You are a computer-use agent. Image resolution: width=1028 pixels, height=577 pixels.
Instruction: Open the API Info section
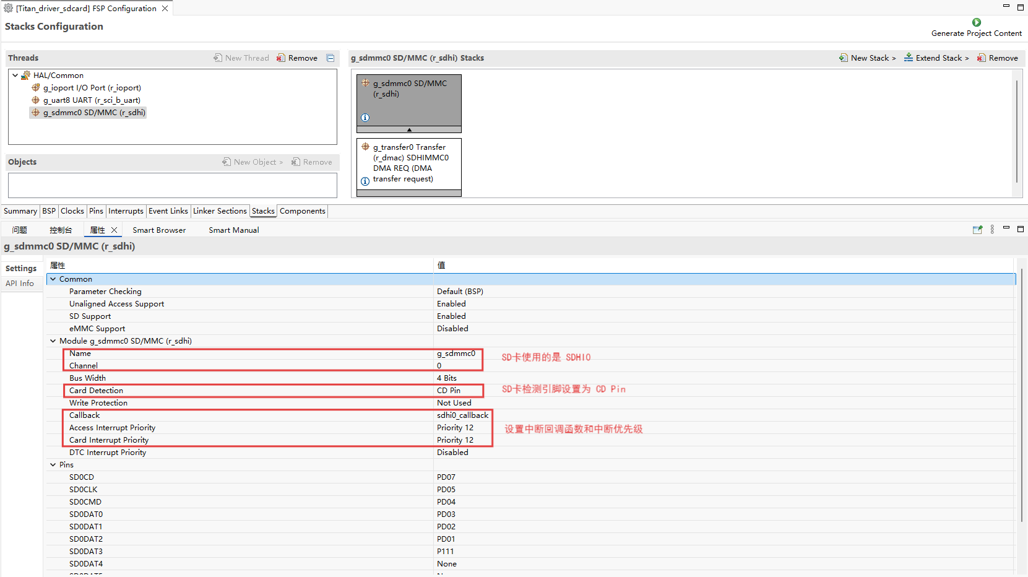pyautogui.click(x=20, y=284)
